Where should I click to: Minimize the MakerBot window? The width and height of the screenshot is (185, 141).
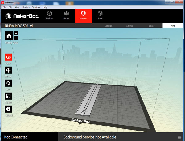tap(167, 2)
